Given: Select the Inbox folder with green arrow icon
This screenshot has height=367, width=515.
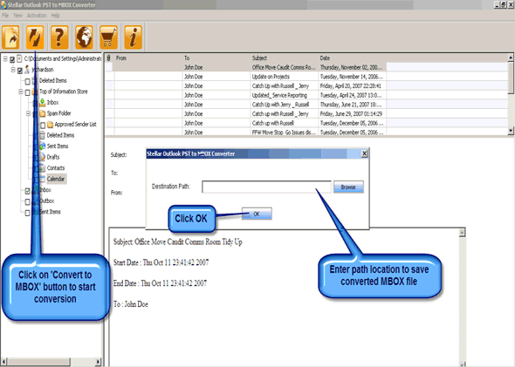Looking at the screenshot, I should 42,102.
